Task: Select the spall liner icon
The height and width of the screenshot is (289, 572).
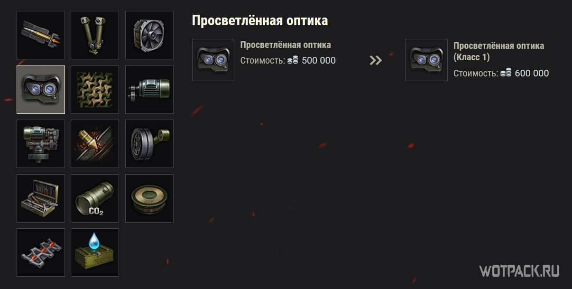Action: pyautogui.click(x=95, y=144)
